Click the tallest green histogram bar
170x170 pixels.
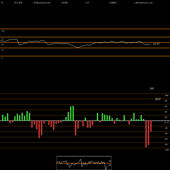pos(73,113)
